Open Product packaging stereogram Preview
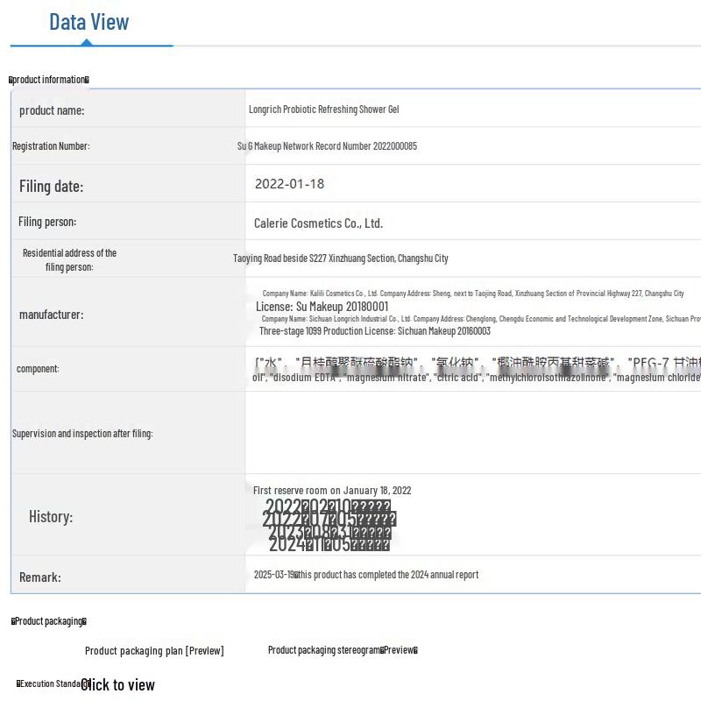The image size is (701, 701). click(343, 650)
